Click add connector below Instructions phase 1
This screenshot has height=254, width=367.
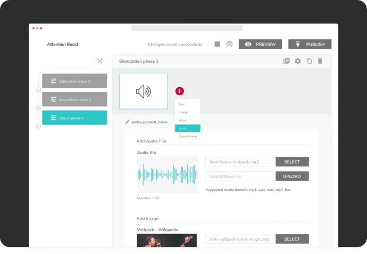[x=38, y=108]
